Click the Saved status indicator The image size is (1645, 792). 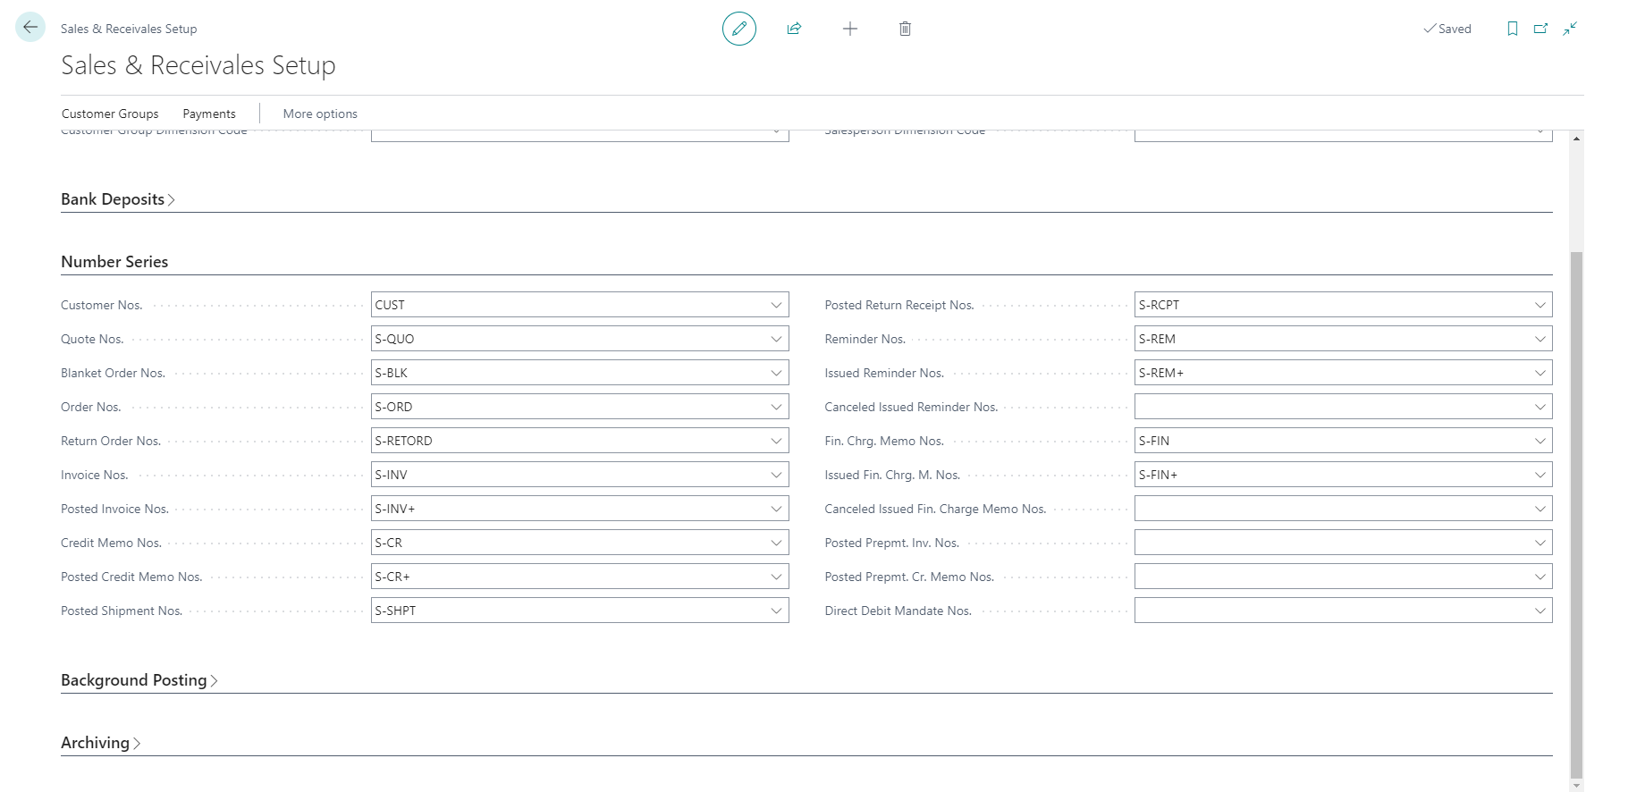coord(1447,29)
